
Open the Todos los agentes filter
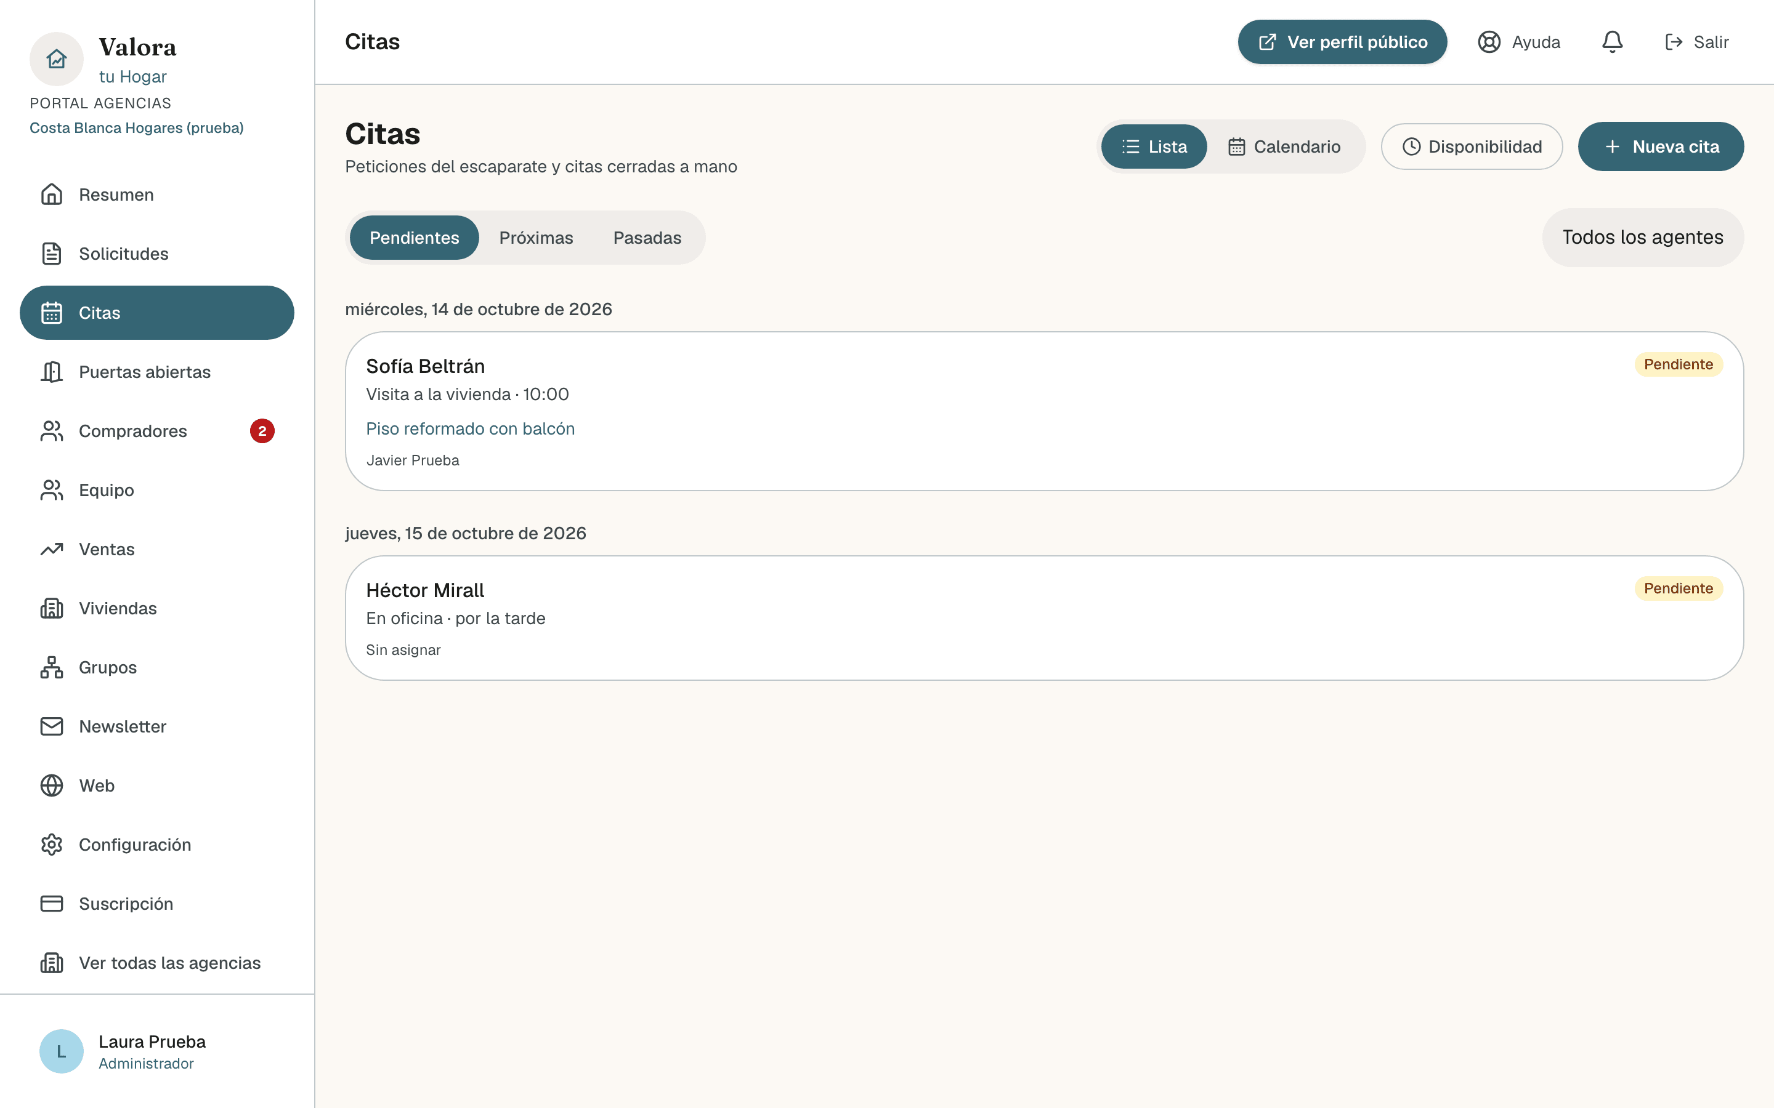1642,238
